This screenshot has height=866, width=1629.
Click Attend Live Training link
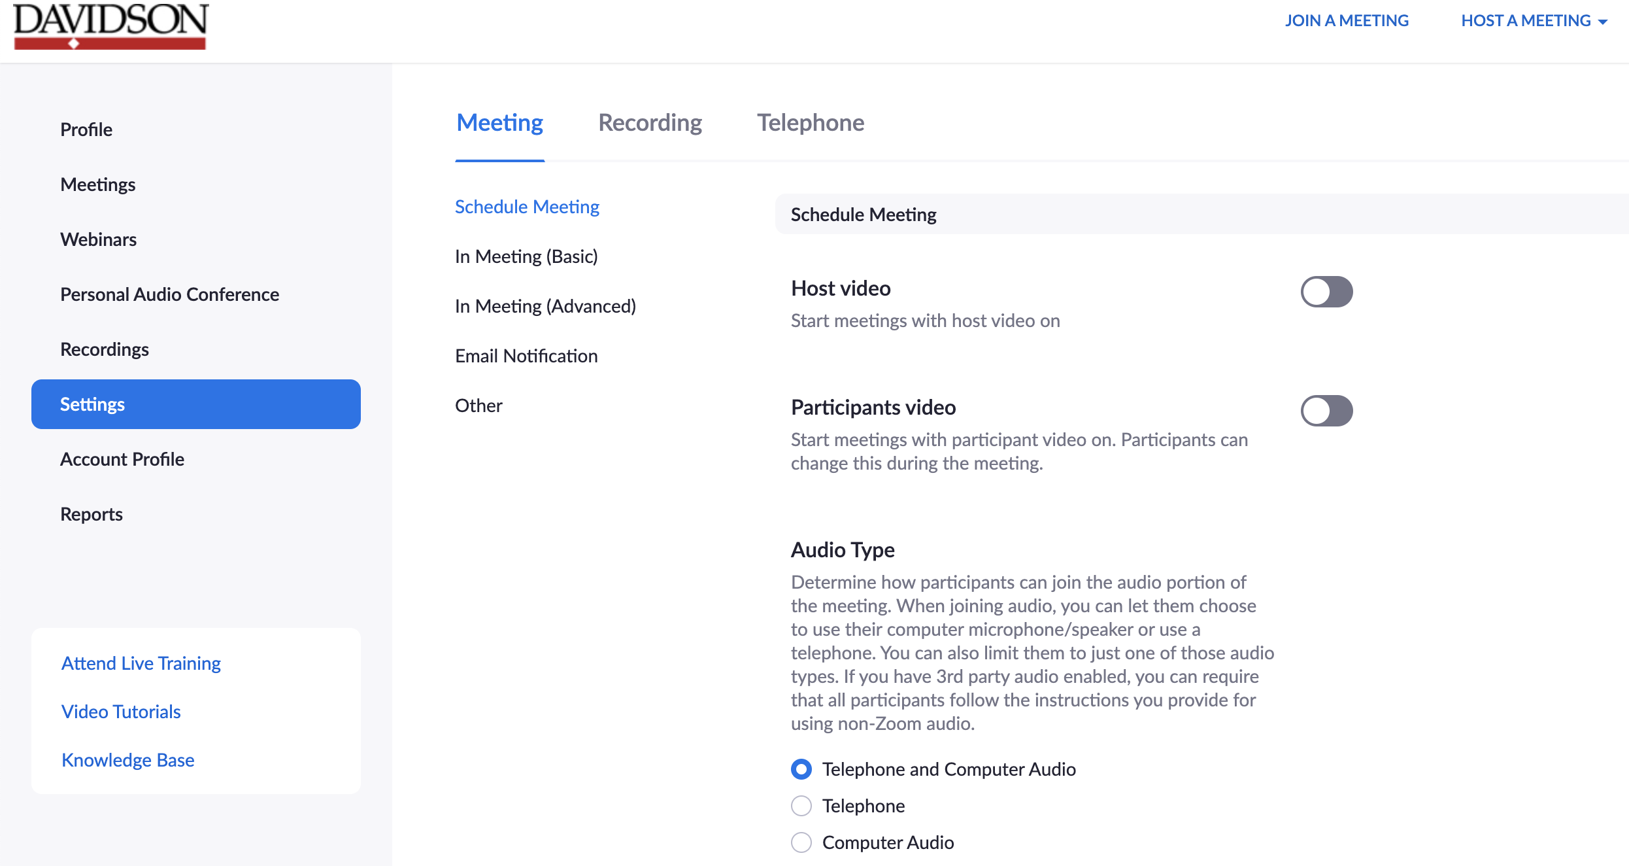[141, 662]
